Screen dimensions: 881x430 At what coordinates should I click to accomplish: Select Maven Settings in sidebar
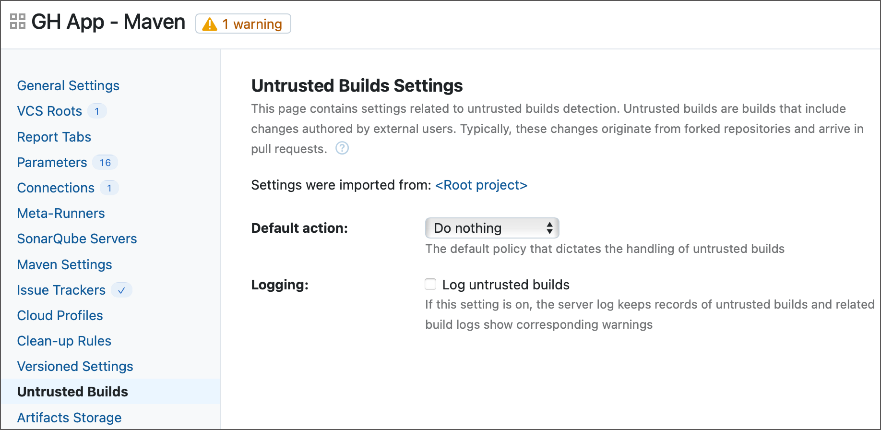click(x=64, y=264)
